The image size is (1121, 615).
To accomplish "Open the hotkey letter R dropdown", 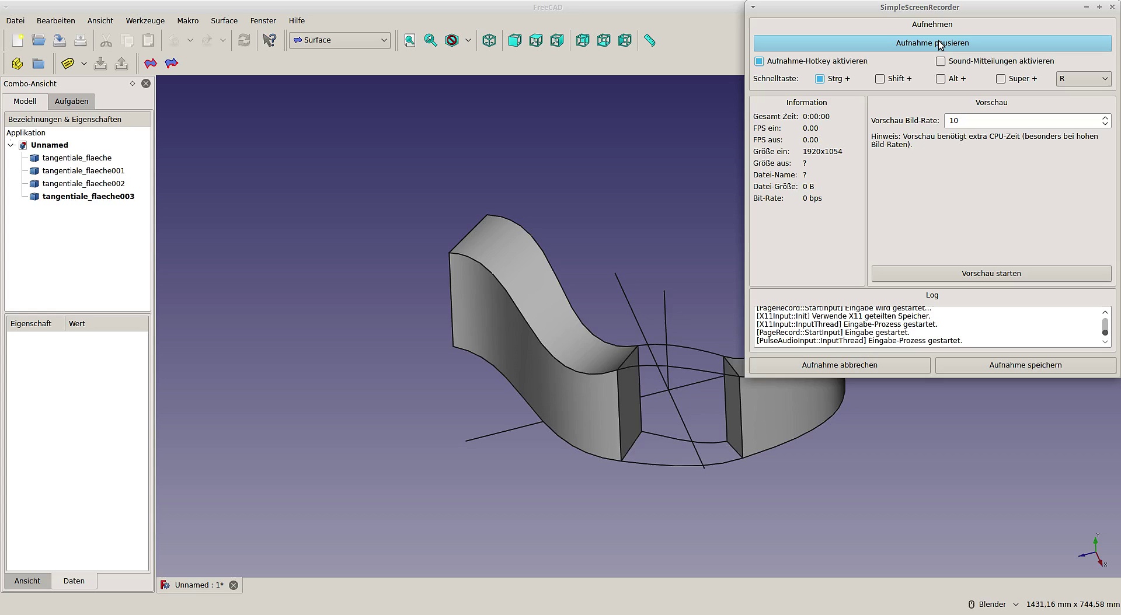I will 1083,79.
